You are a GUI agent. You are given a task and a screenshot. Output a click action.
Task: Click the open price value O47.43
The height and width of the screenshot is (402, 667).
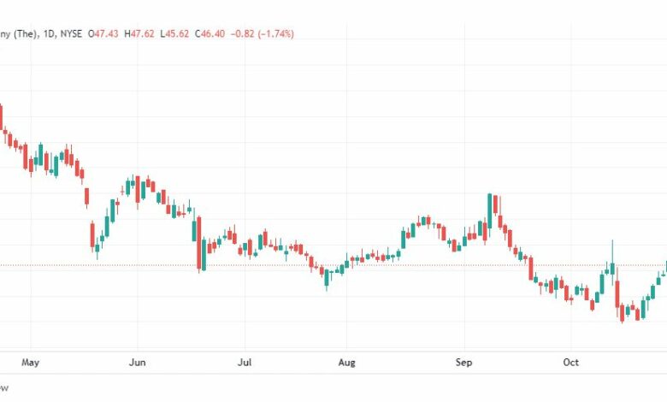(x=103, y=33)
